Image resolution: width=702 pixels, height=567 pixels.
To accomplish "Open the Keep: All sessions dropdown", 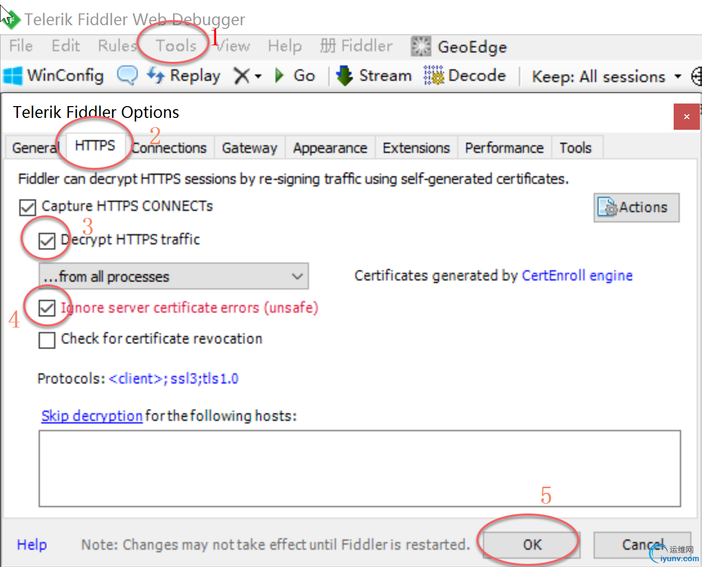I will (x=606, y=77).
